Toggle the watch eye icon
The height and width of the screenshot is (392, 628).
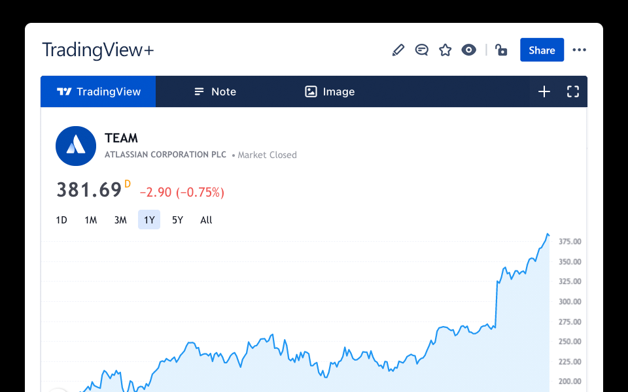(469, 50)
